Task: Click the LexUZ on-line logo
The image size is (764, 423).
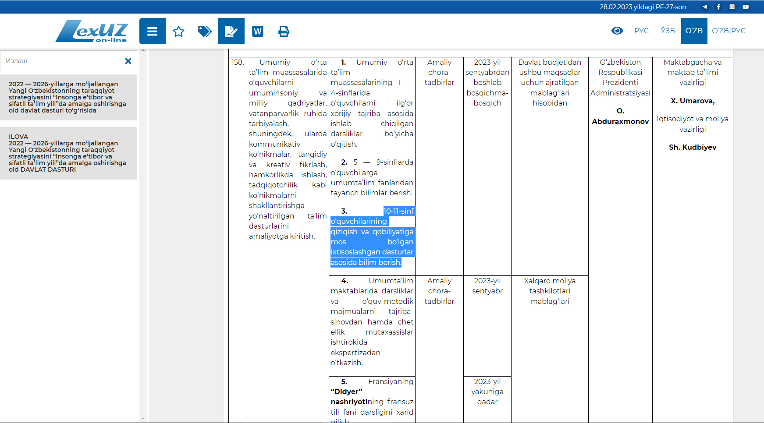Action: tap(92, 31)
